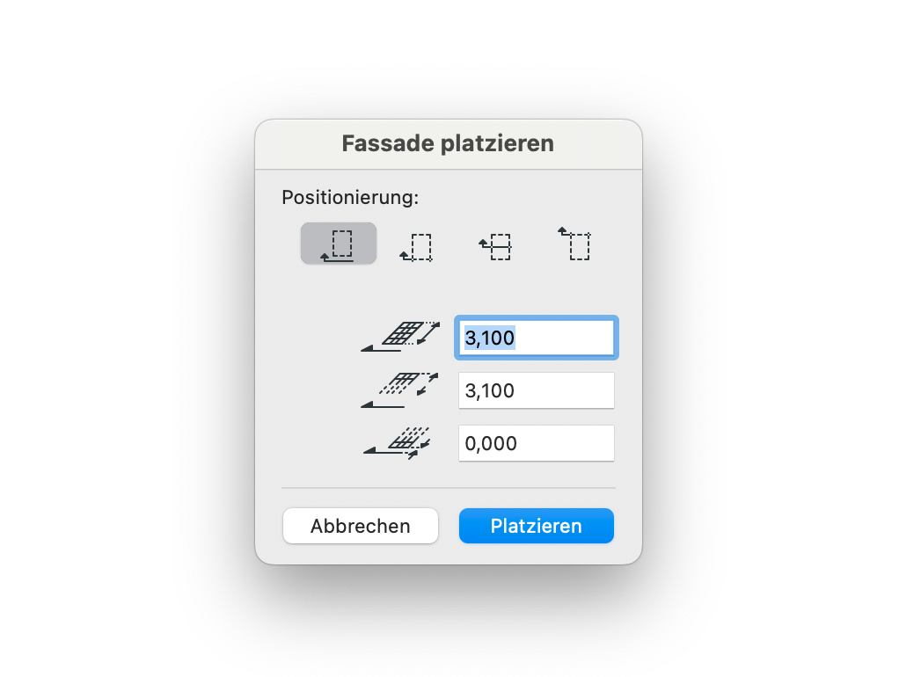Click the full facade height icon

click(400, 337)
